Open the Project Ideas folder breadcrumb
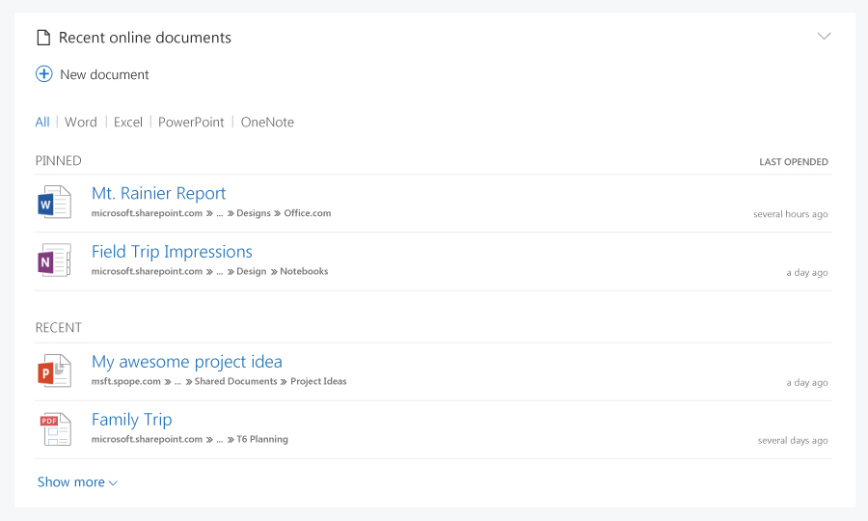 click(x=318, y=382)
